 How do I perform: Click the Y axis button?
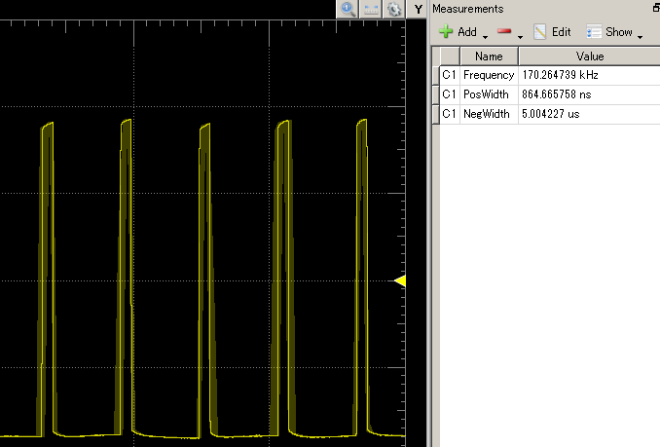(418, 9)
